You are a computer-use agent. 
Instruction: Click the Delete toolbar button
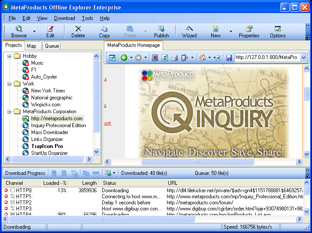point(78,32)
